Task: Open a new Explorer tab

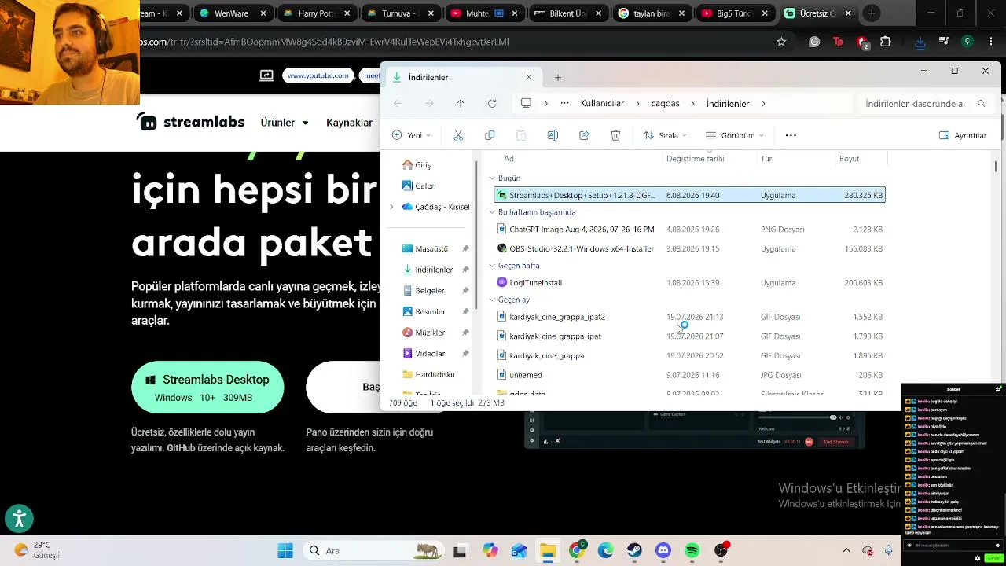Action: pyautogui.click(x=558, y=77)
